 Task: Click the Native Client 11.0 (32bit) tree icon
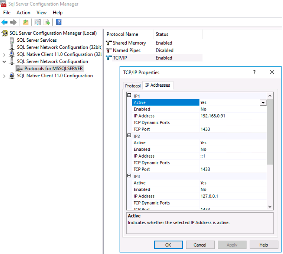click(x=12, y=54)
